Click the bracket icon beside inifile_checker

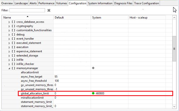(13, 64)
